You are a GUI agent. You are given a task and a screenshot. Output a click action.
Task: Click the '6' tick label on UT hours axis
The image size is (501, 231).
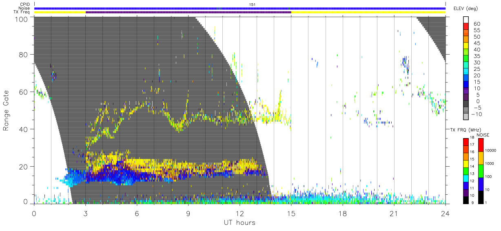[137, 213]
